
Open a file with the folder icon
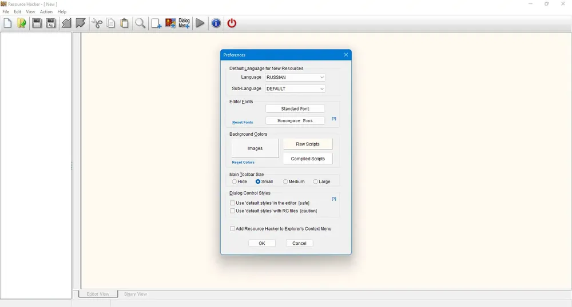coord(22,23)
